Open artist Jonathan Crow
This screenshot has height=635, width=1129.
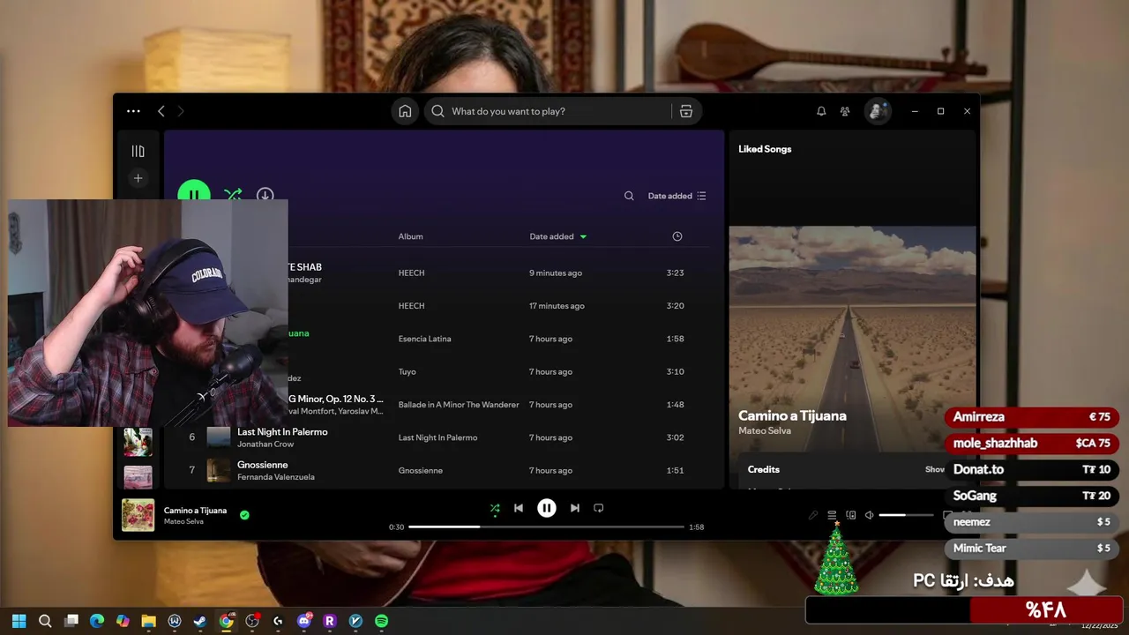(265, 444)
